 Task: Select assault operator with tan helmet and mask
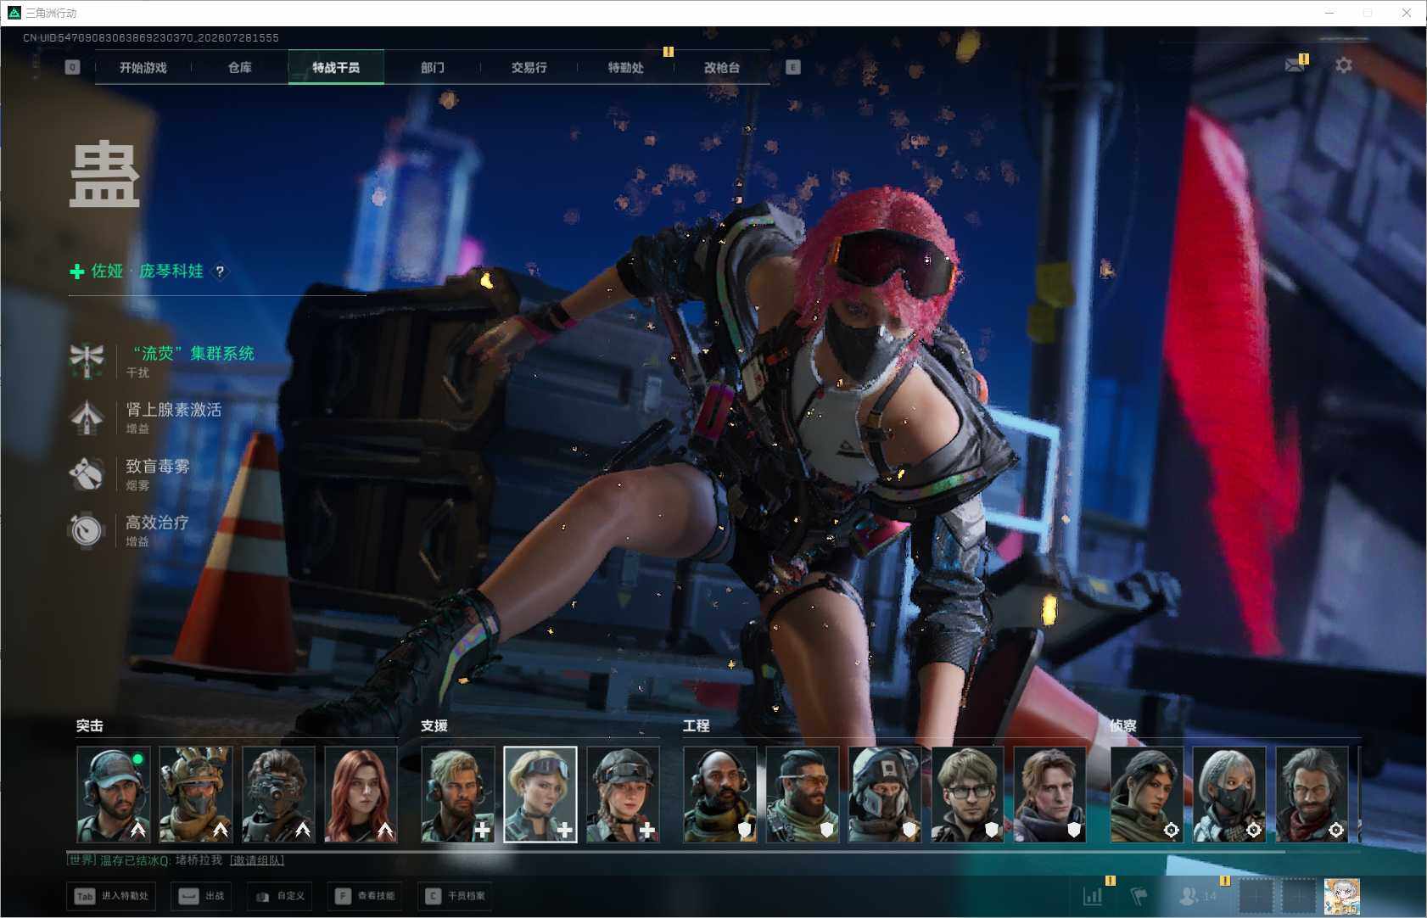pos(196,794)
